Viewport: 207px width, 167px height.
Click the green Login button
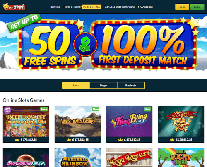(x=197, y=7)
